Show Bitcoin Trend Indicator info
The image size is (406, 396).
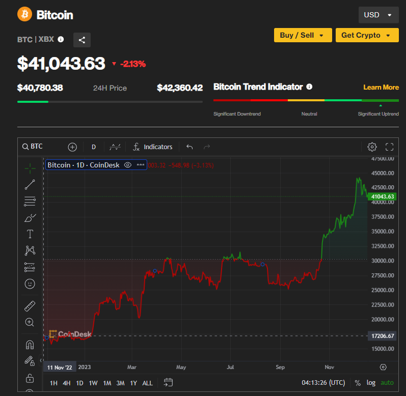pyautogui.click(x=309, y=87)
